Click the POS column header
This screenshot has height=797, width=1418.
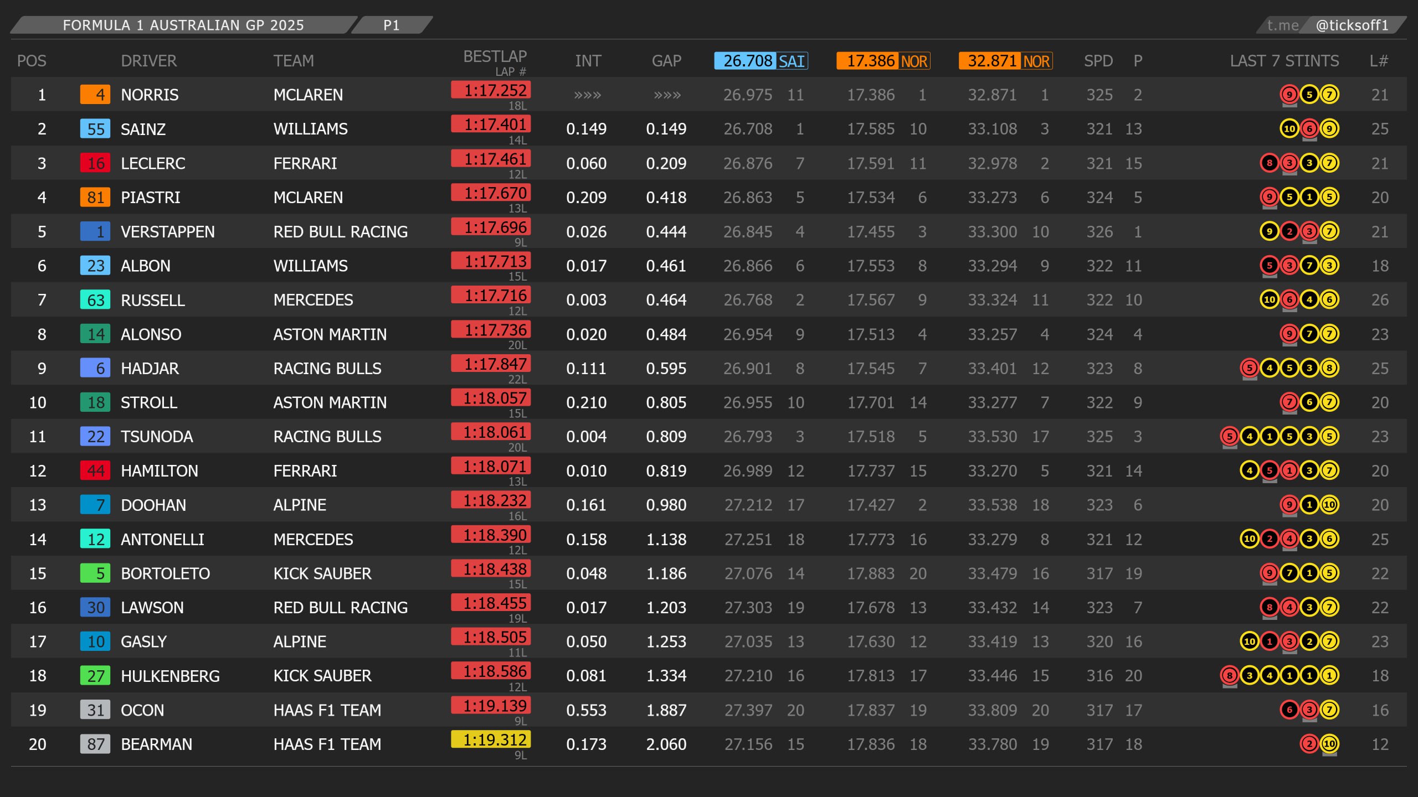[32, 61]
